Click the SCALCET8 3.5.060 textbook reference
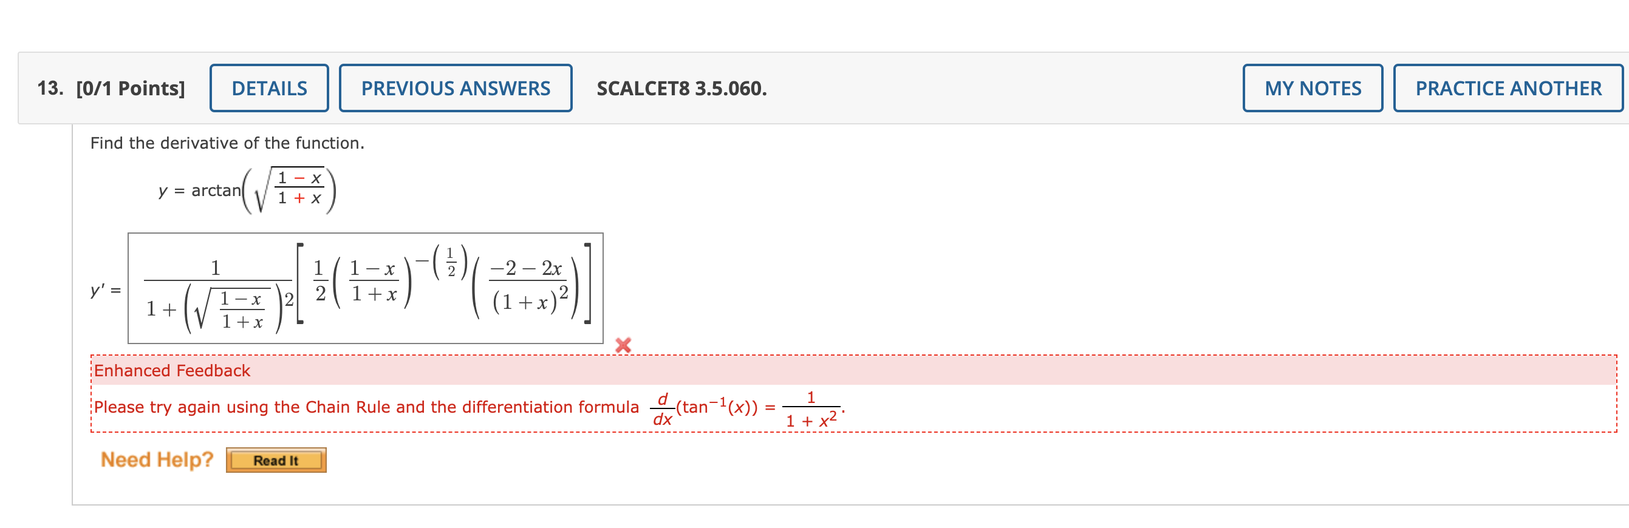 pos(681,89)
